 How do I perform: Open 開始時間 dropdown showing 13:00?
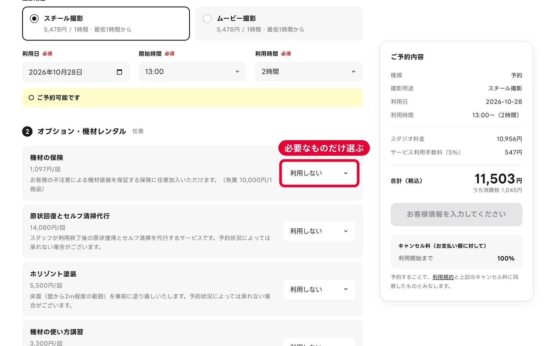pyautogui.click(x=193, y=72)
